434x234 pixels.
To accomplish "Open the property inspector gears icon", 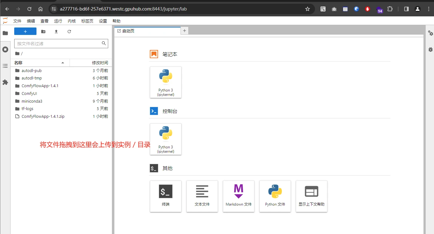I will pyautogui.click(x=430, y=33).
